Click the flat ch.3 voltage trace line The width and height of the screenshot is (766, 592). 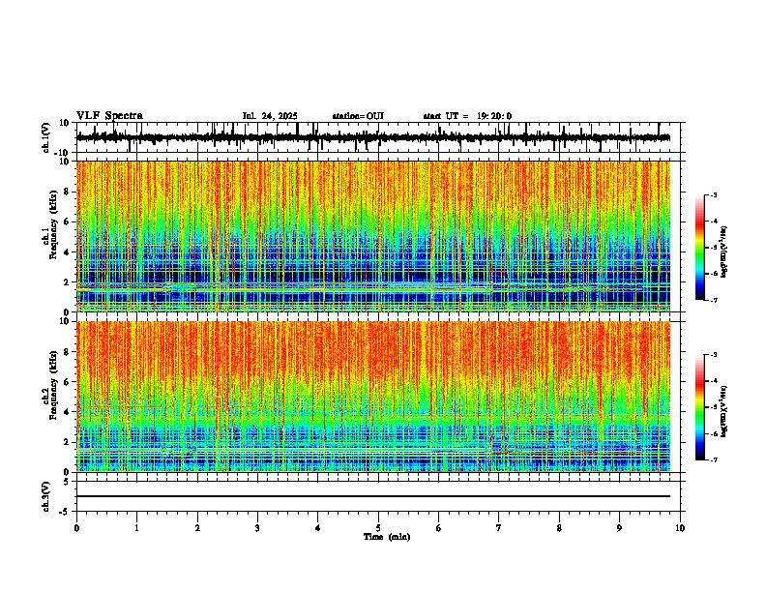(373, 496)
